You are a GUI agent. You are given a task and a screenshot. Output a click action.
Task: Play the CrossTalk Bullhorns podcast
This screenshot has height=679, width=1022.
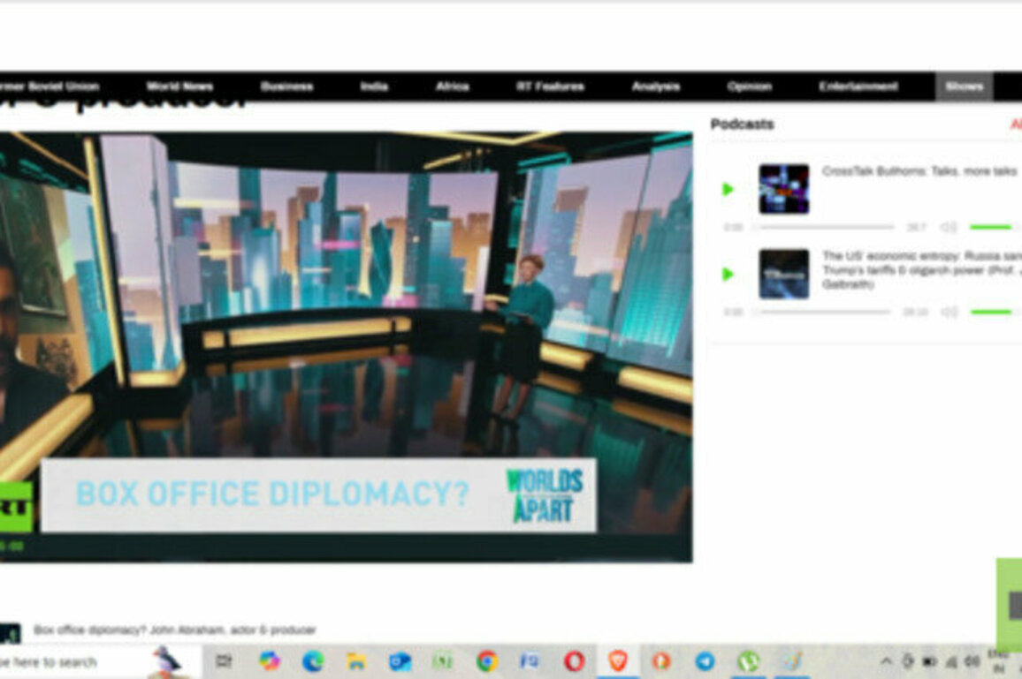pyautogui.click(x=728, y=190)
